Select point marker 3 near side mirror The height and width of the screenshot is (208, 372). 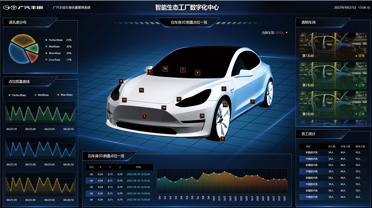150,71
